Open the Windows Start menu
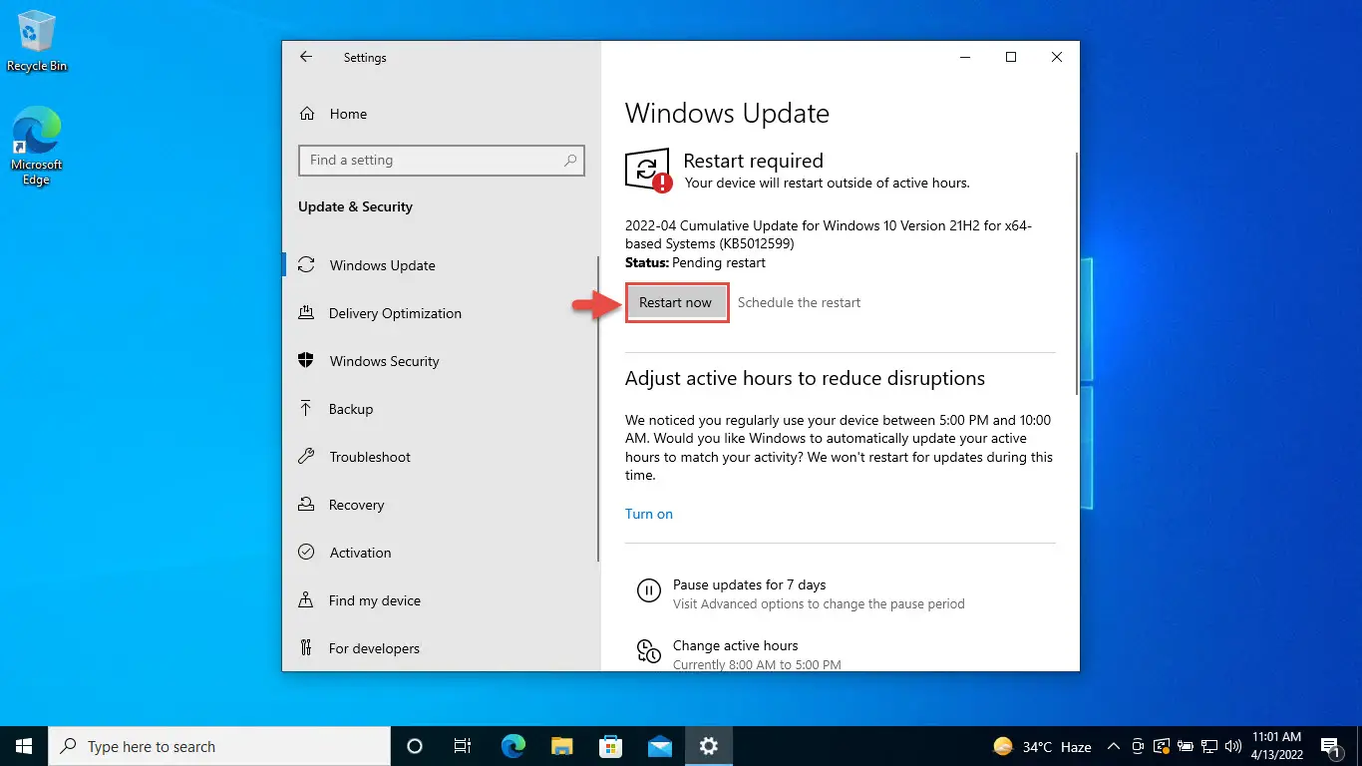 pyautogui.click(x=24, y=746)
